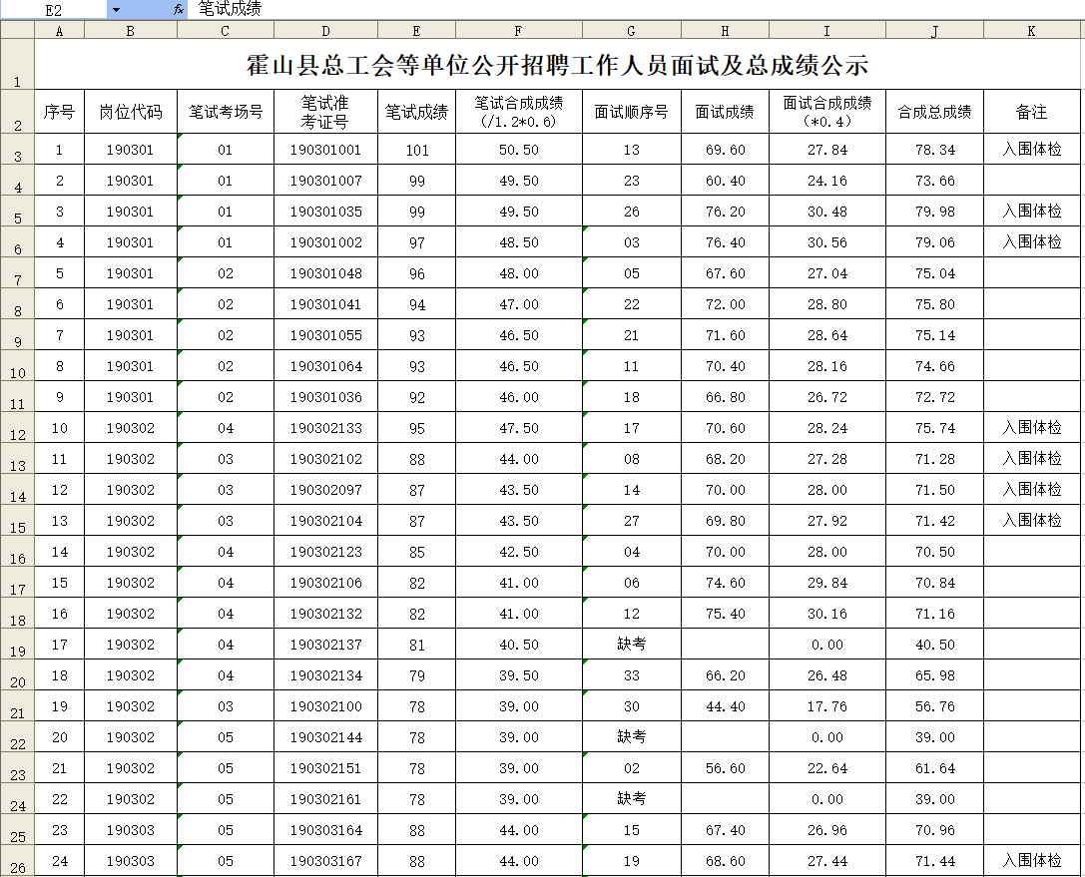Image resolution: width=1085 pixels, height=877 pixels.
Task: Click the 笔试准考证号 header cell
Action: [x=326, y=112]
